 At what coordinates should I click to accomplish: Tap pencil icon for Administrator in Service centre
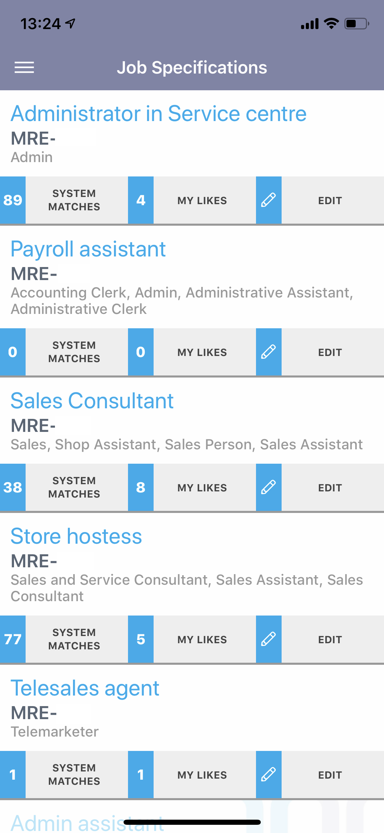pyautogui.click(x=269, y=200)
